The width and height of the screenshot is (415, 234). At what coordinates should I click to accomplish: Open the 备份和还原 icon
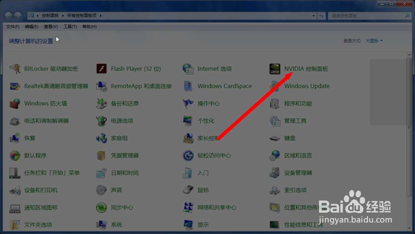[101, 103]
